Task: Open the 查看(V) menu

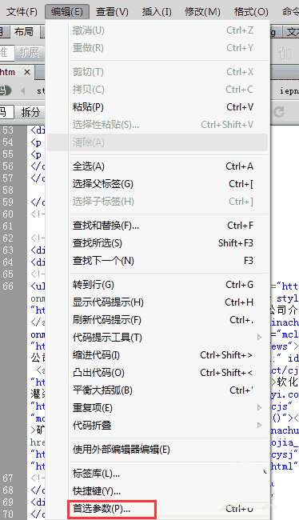Action: 112,12
